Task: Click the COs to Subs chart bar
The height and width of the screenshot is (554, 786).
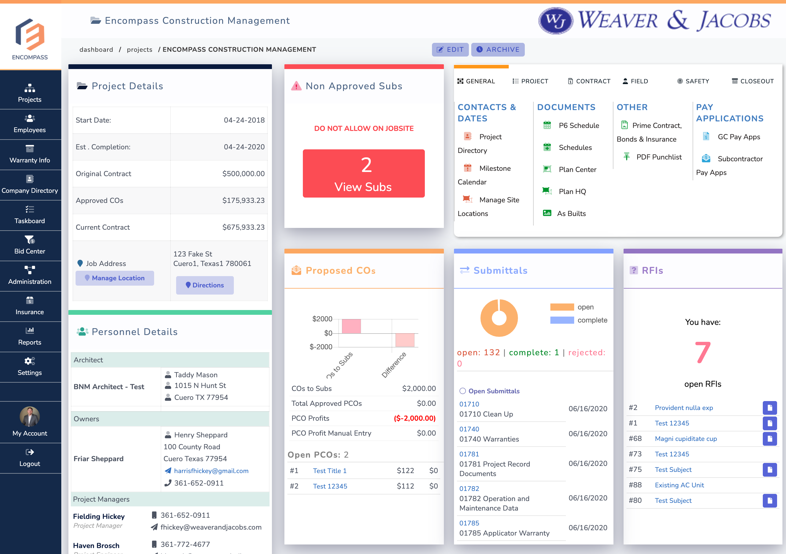Action: 351,326
